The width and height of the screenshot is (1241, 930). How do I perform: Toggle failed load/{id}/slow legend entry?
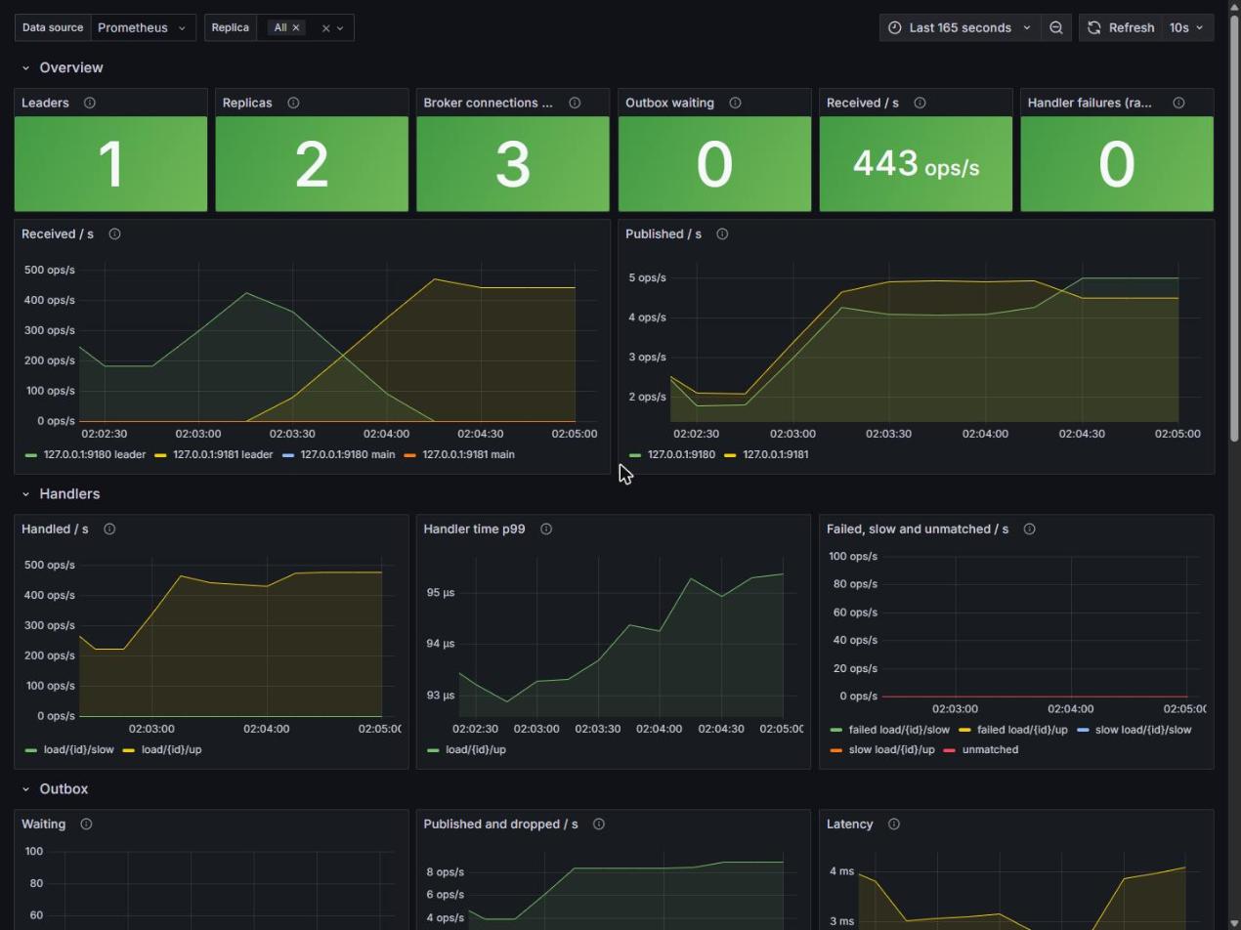899,730
